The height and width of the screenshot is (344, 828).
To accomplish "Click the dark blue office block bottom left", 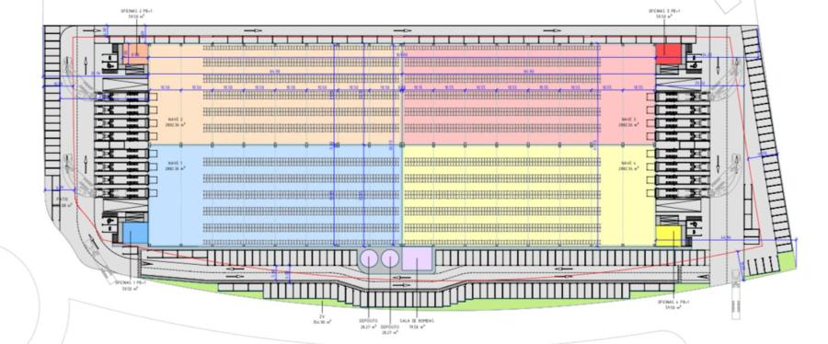I will 135,234.
